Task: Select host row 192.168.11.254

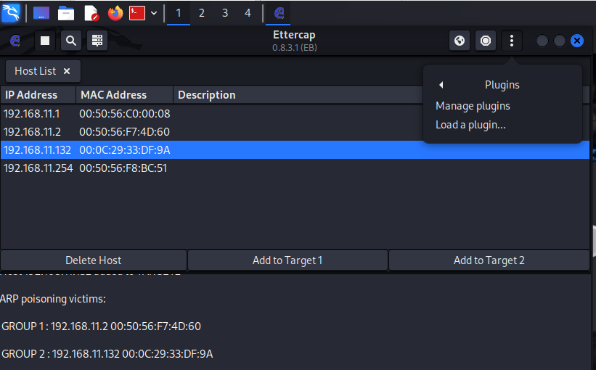Action: coord(295,168)
